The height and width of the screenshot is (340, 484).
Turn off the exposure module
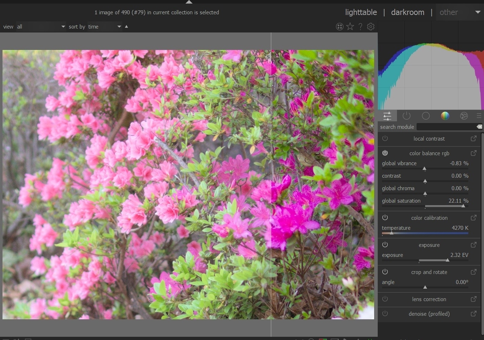[385, 245]
